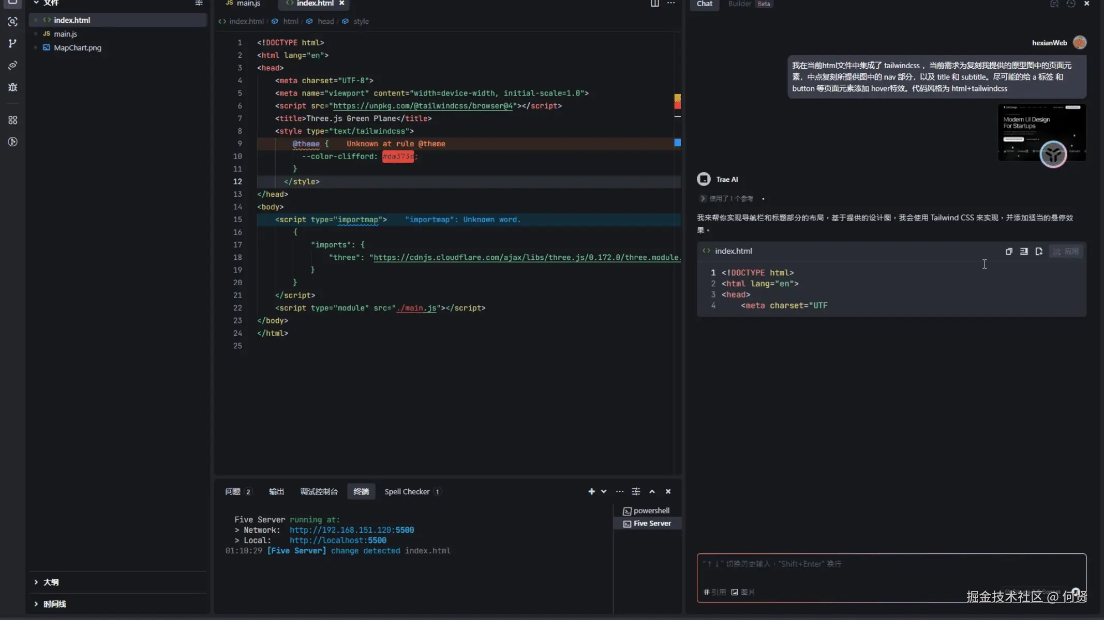Click the split editor icon above the code
This screenshot has height=620, width=1104.
point(654,4)
